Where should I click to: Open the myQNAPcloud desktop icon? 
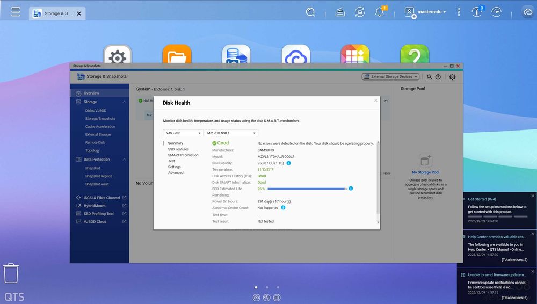(295, 54)
